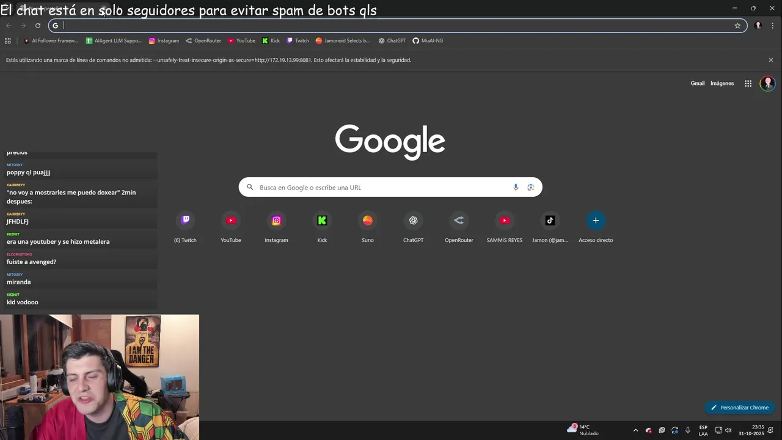The height and width of the screenshot is (440, 782).
Task: Dismiss the unsupported flag warning bar
Action: point(771,60)
